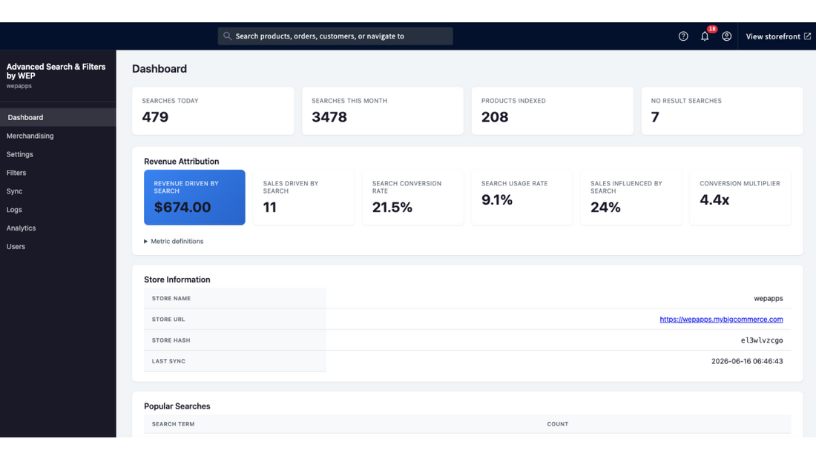Click store hash value el3wlvzcgo

tap(762, 340)
